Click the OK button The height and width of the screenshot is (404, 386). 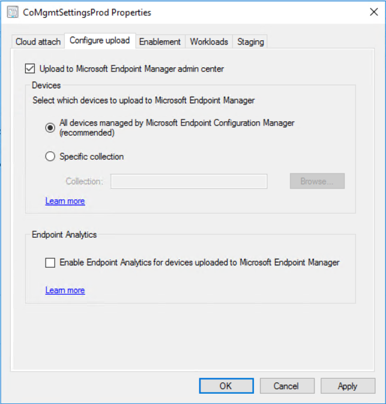[226, 386]
